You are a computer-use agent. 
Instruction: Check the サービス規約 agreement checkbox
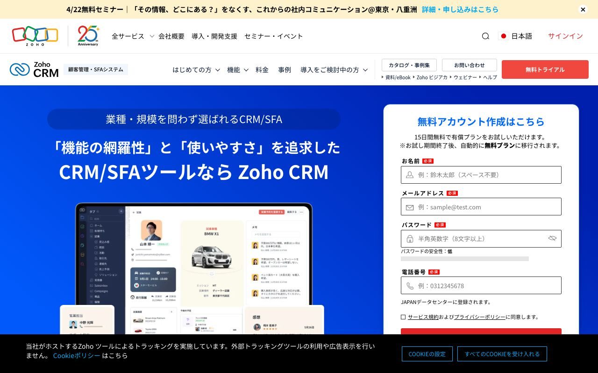403,317
